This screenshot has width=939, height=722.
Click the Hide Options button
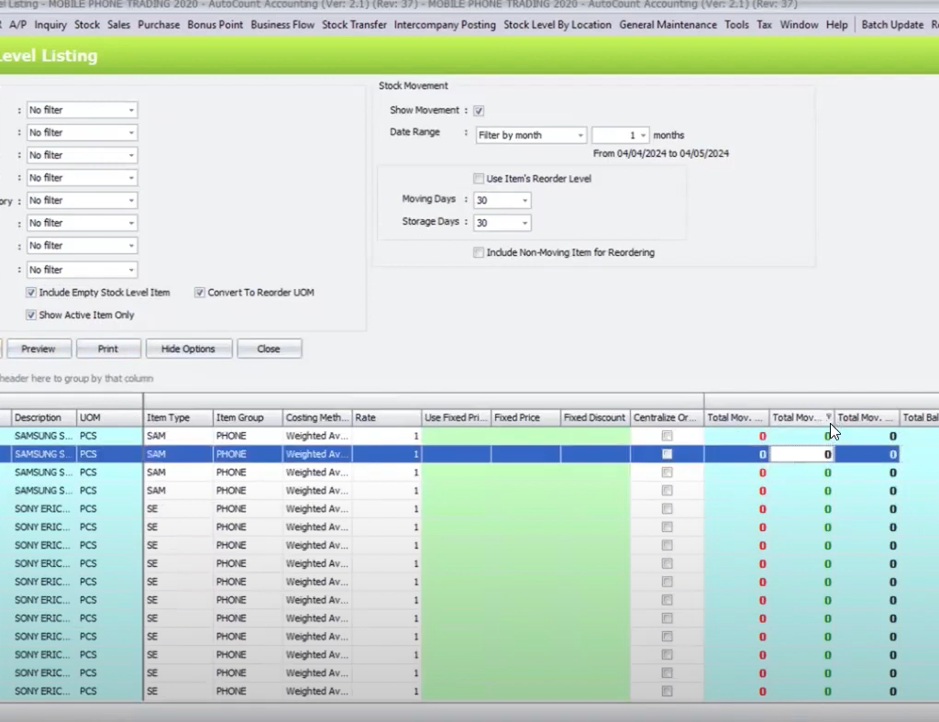click(188, 349)
